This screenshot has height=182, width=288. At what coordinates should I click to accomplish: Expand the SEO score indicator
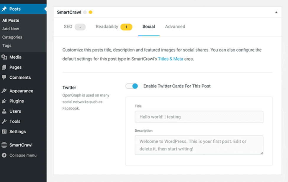tap(80, 27)
